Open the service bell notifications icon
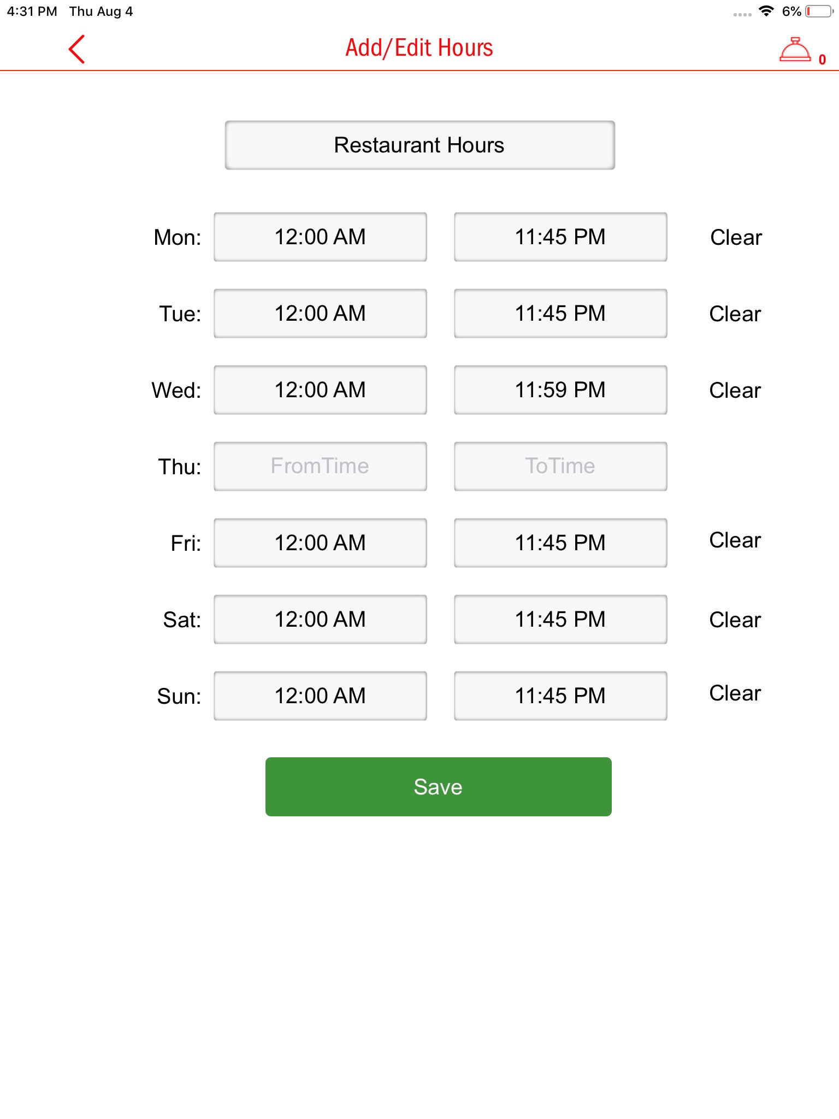The width and height of the screenshot is (839, 1119). click(795, 50)
